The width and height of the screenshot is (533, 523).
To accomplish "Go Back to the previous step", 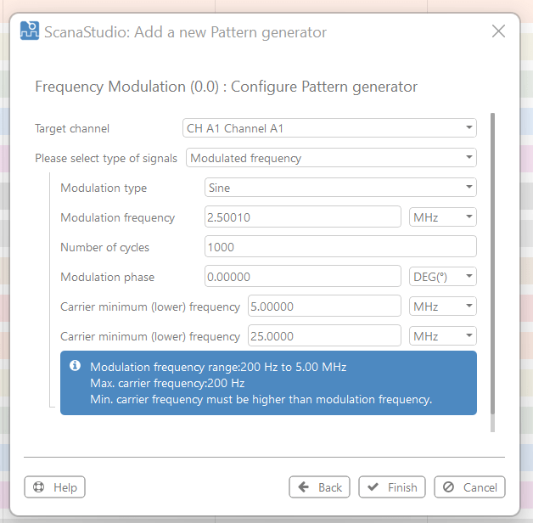I will 319,487.
